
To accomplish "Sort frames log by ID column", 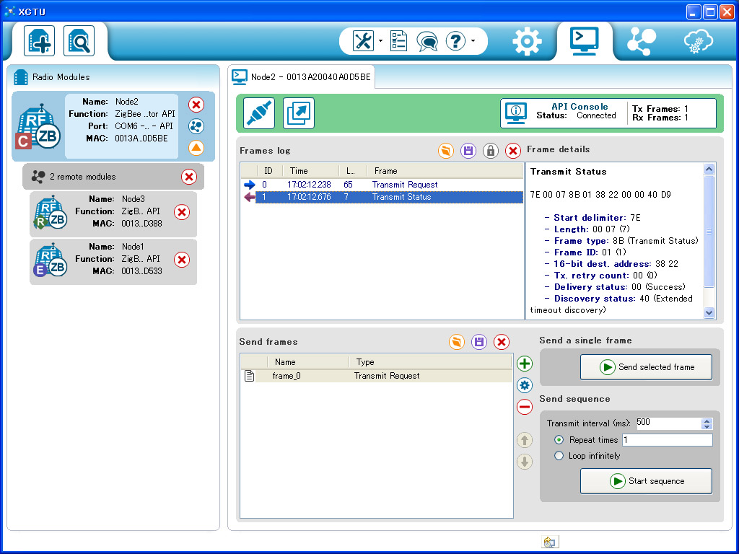I will [x=270, y=171].
